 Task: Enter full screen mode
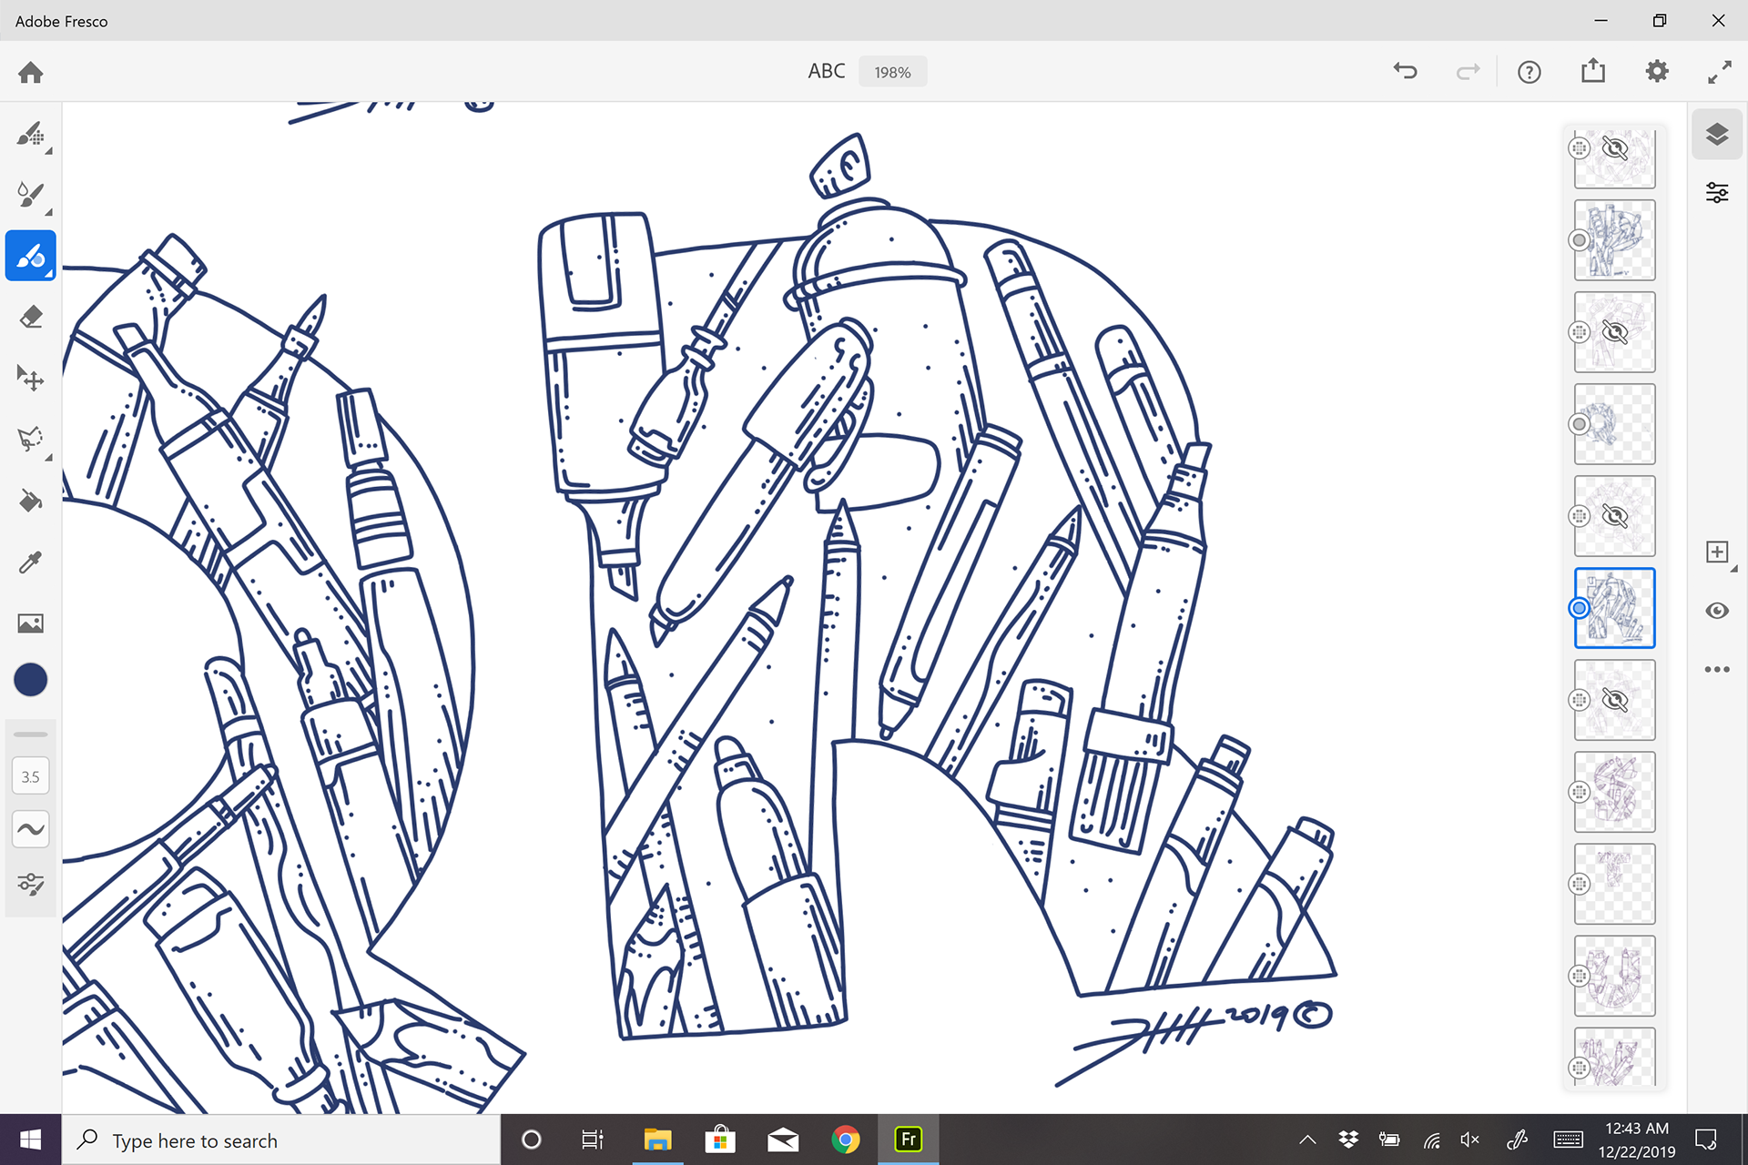pyautogui.click(x=1720, y=72)
